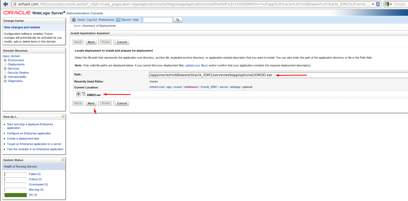Open the URL history dropdown arrow
Viewport: 408px width, 201px height.
(x=373, y=4)
